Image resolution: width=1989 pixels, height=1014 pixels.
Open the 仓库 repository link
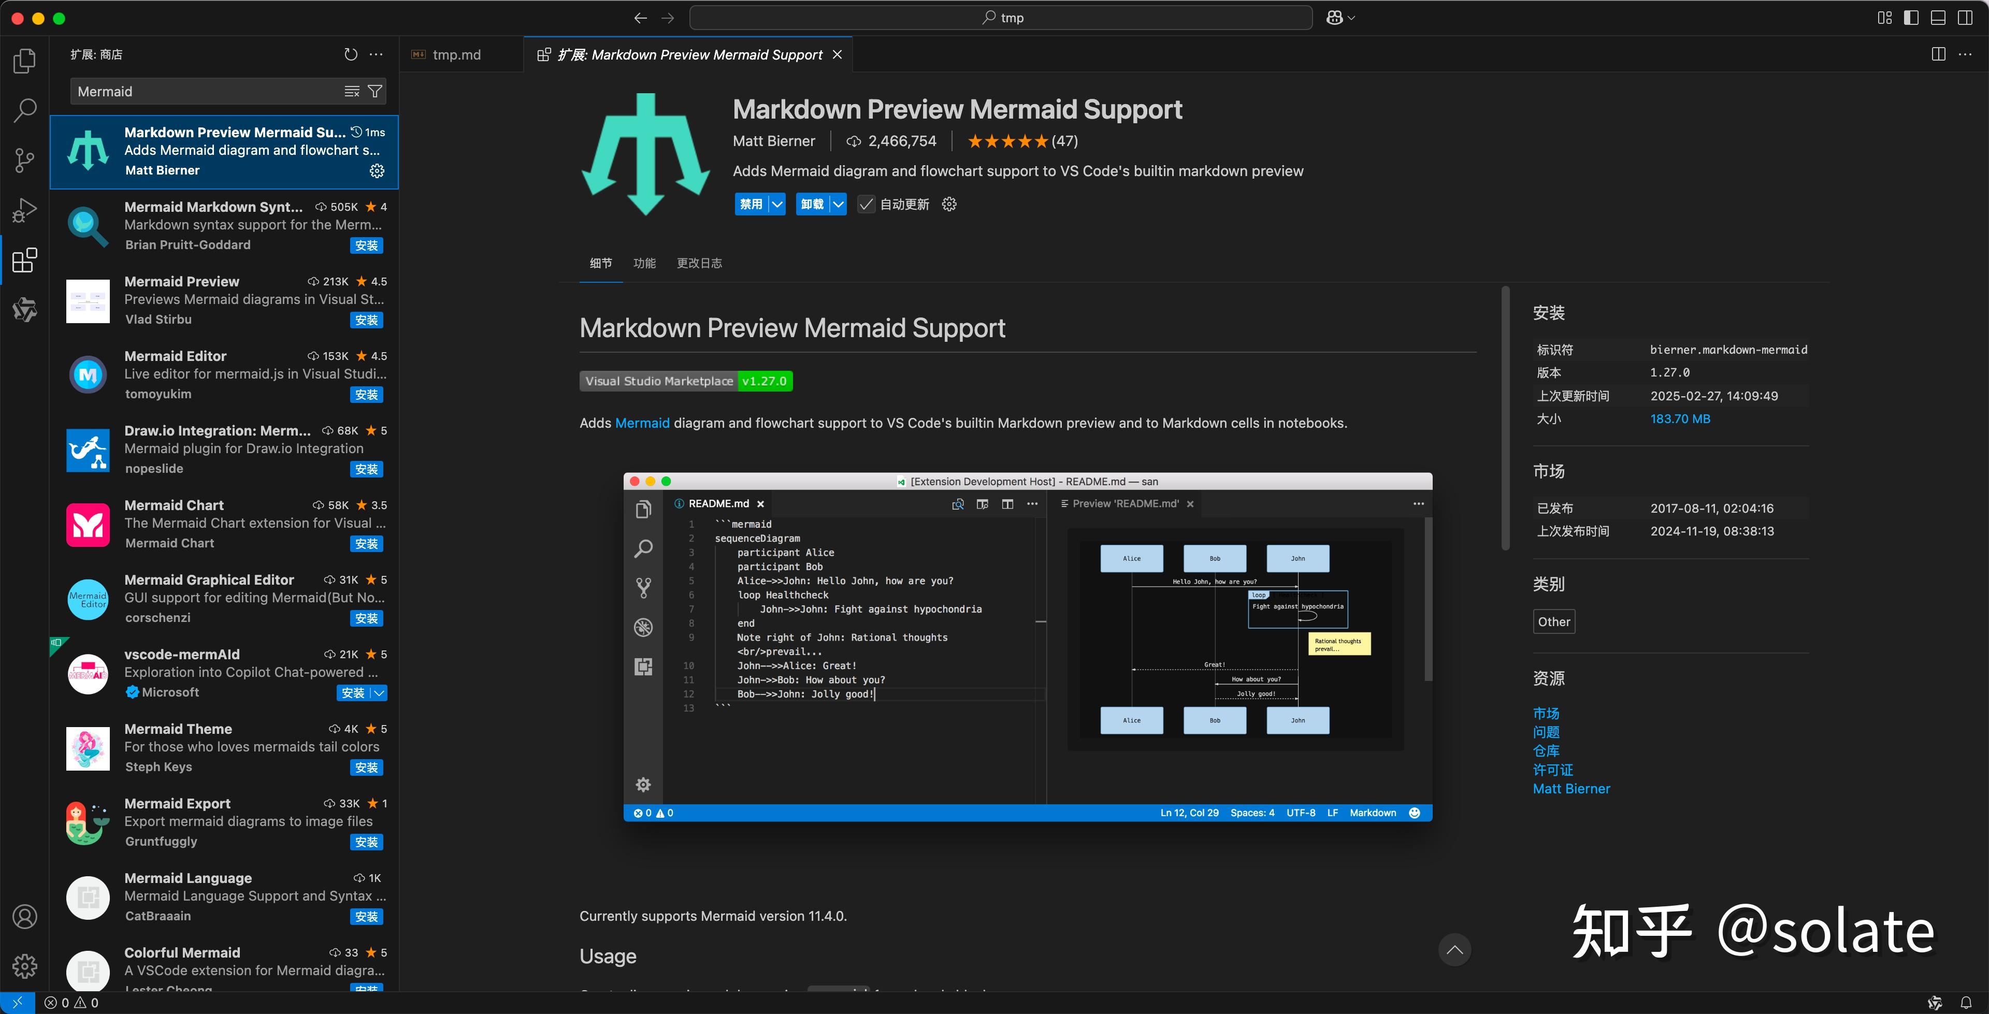coord(1547,750)
